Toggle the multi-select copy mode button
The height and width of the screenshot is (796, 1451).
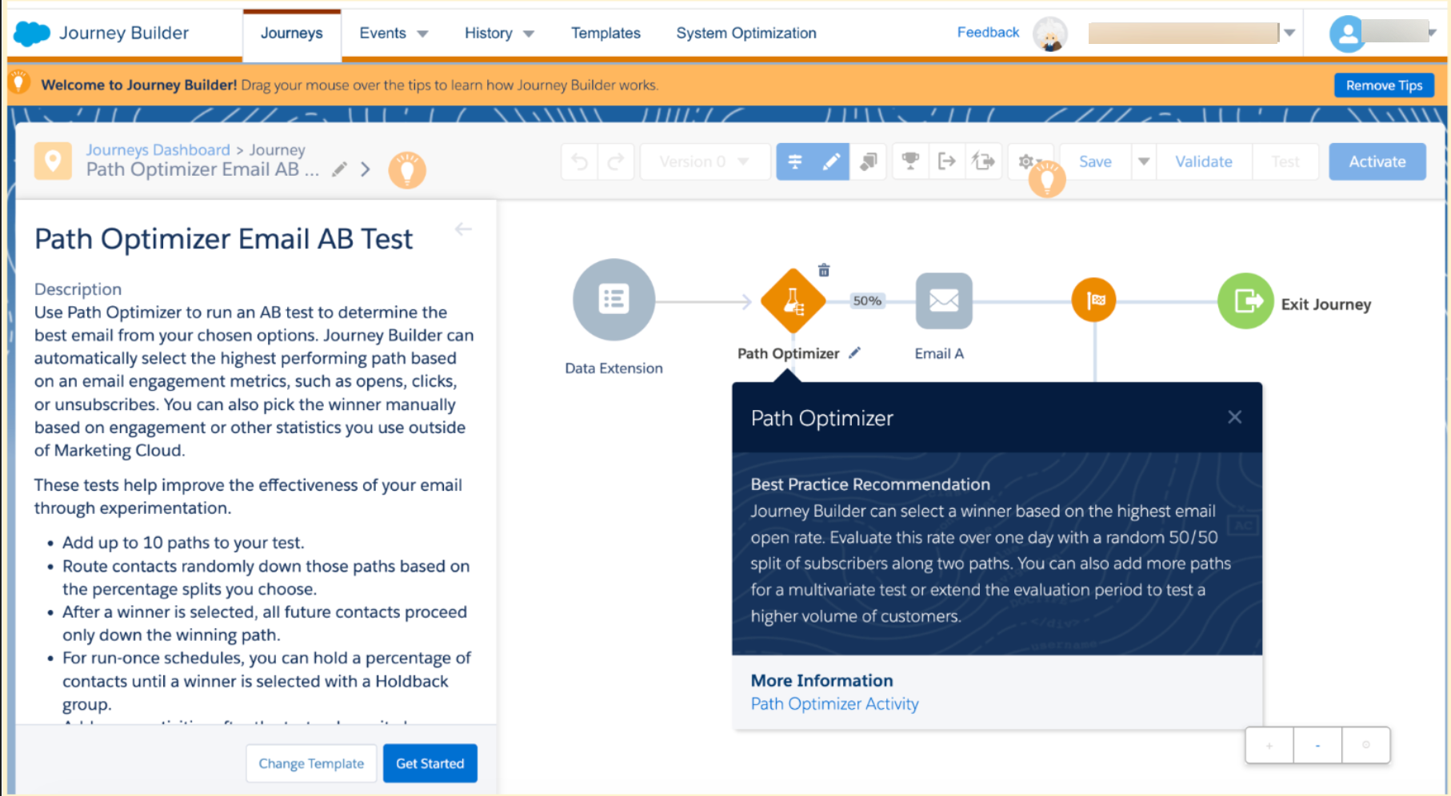pyautogui.click(x=868, y=162)
